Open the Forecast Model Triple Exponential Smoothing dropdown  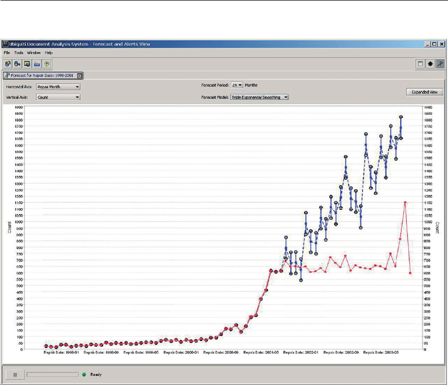tap(260, 97)
